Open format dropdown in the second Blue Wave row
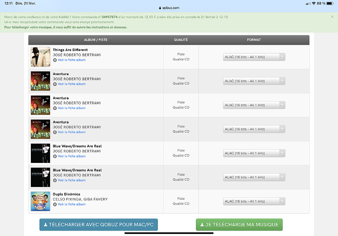 coord(254,177)
